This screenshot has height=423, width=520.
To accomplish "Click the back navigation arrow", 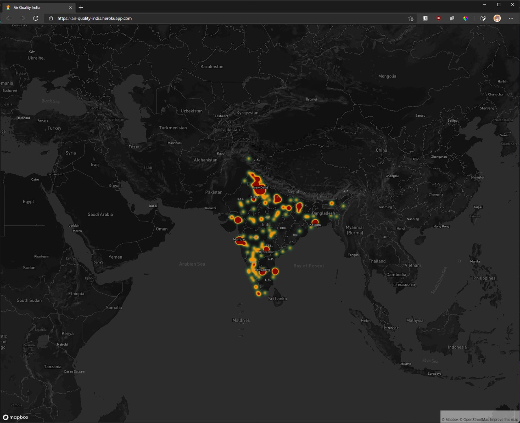I will [x=9, y=18].
